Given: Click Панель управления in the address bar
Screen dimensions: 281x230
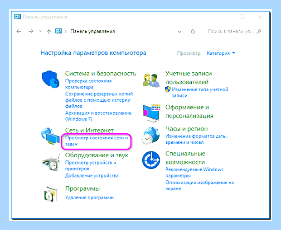Looking at the screenshot, I should (92, 31).
